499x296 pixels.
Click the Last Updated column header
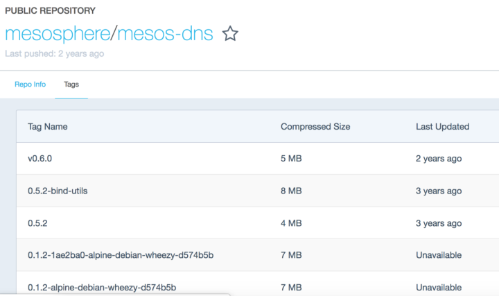442,127
